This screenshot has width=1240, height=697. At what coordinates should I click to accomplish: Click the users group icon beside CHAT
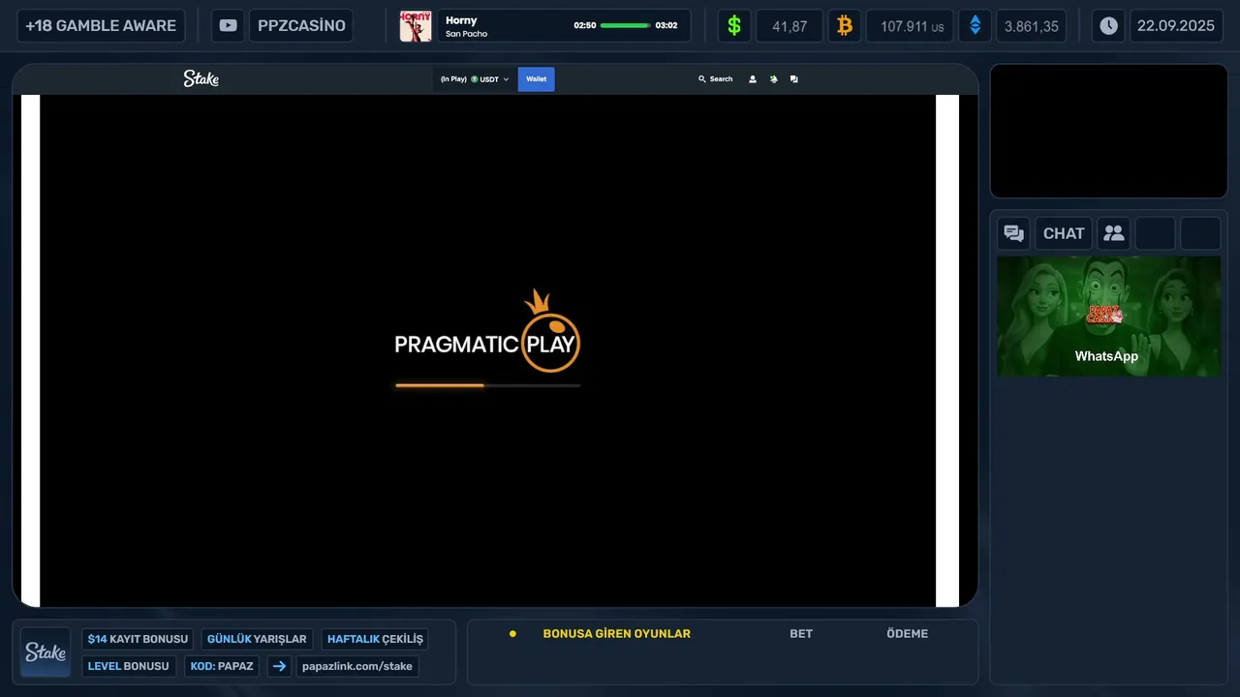[1114, 233]
